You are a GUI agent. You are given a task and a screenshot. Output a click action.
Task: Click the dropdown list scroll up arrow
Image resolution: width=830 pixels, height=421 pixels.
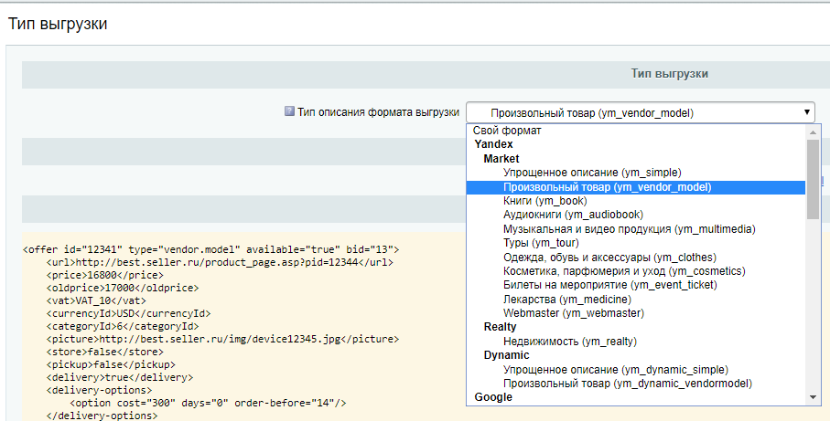point(813,132)
